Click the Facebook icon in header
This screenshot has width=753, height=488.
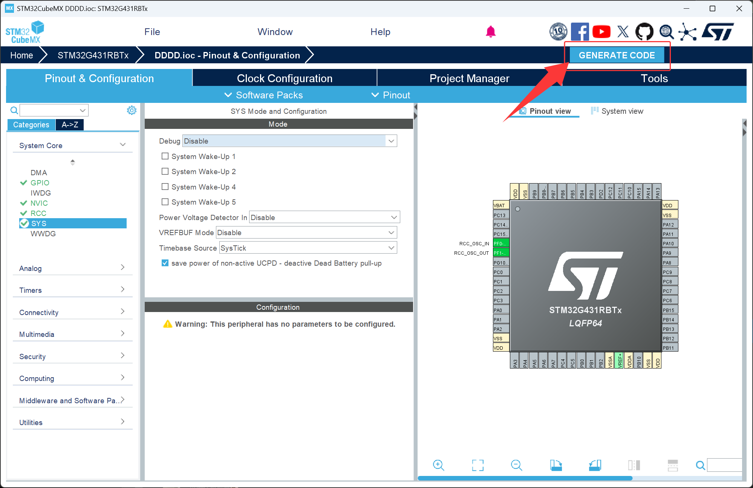(x=580, y=32)
